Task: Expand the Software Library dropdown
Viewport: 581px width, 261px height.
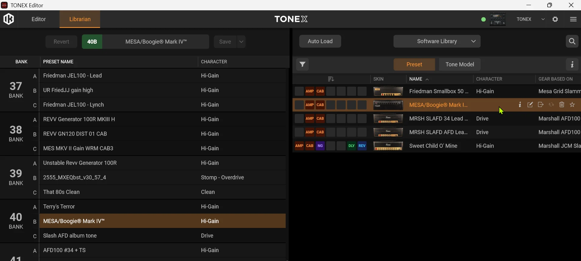Action: 437,42
